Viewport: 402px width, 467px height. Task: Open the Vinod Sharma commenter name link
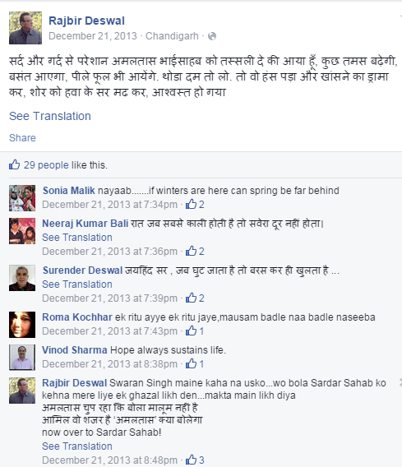[75, 350]
